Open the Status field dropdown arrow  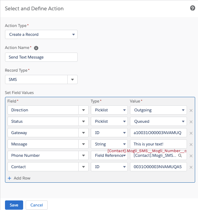coord(83,121)
